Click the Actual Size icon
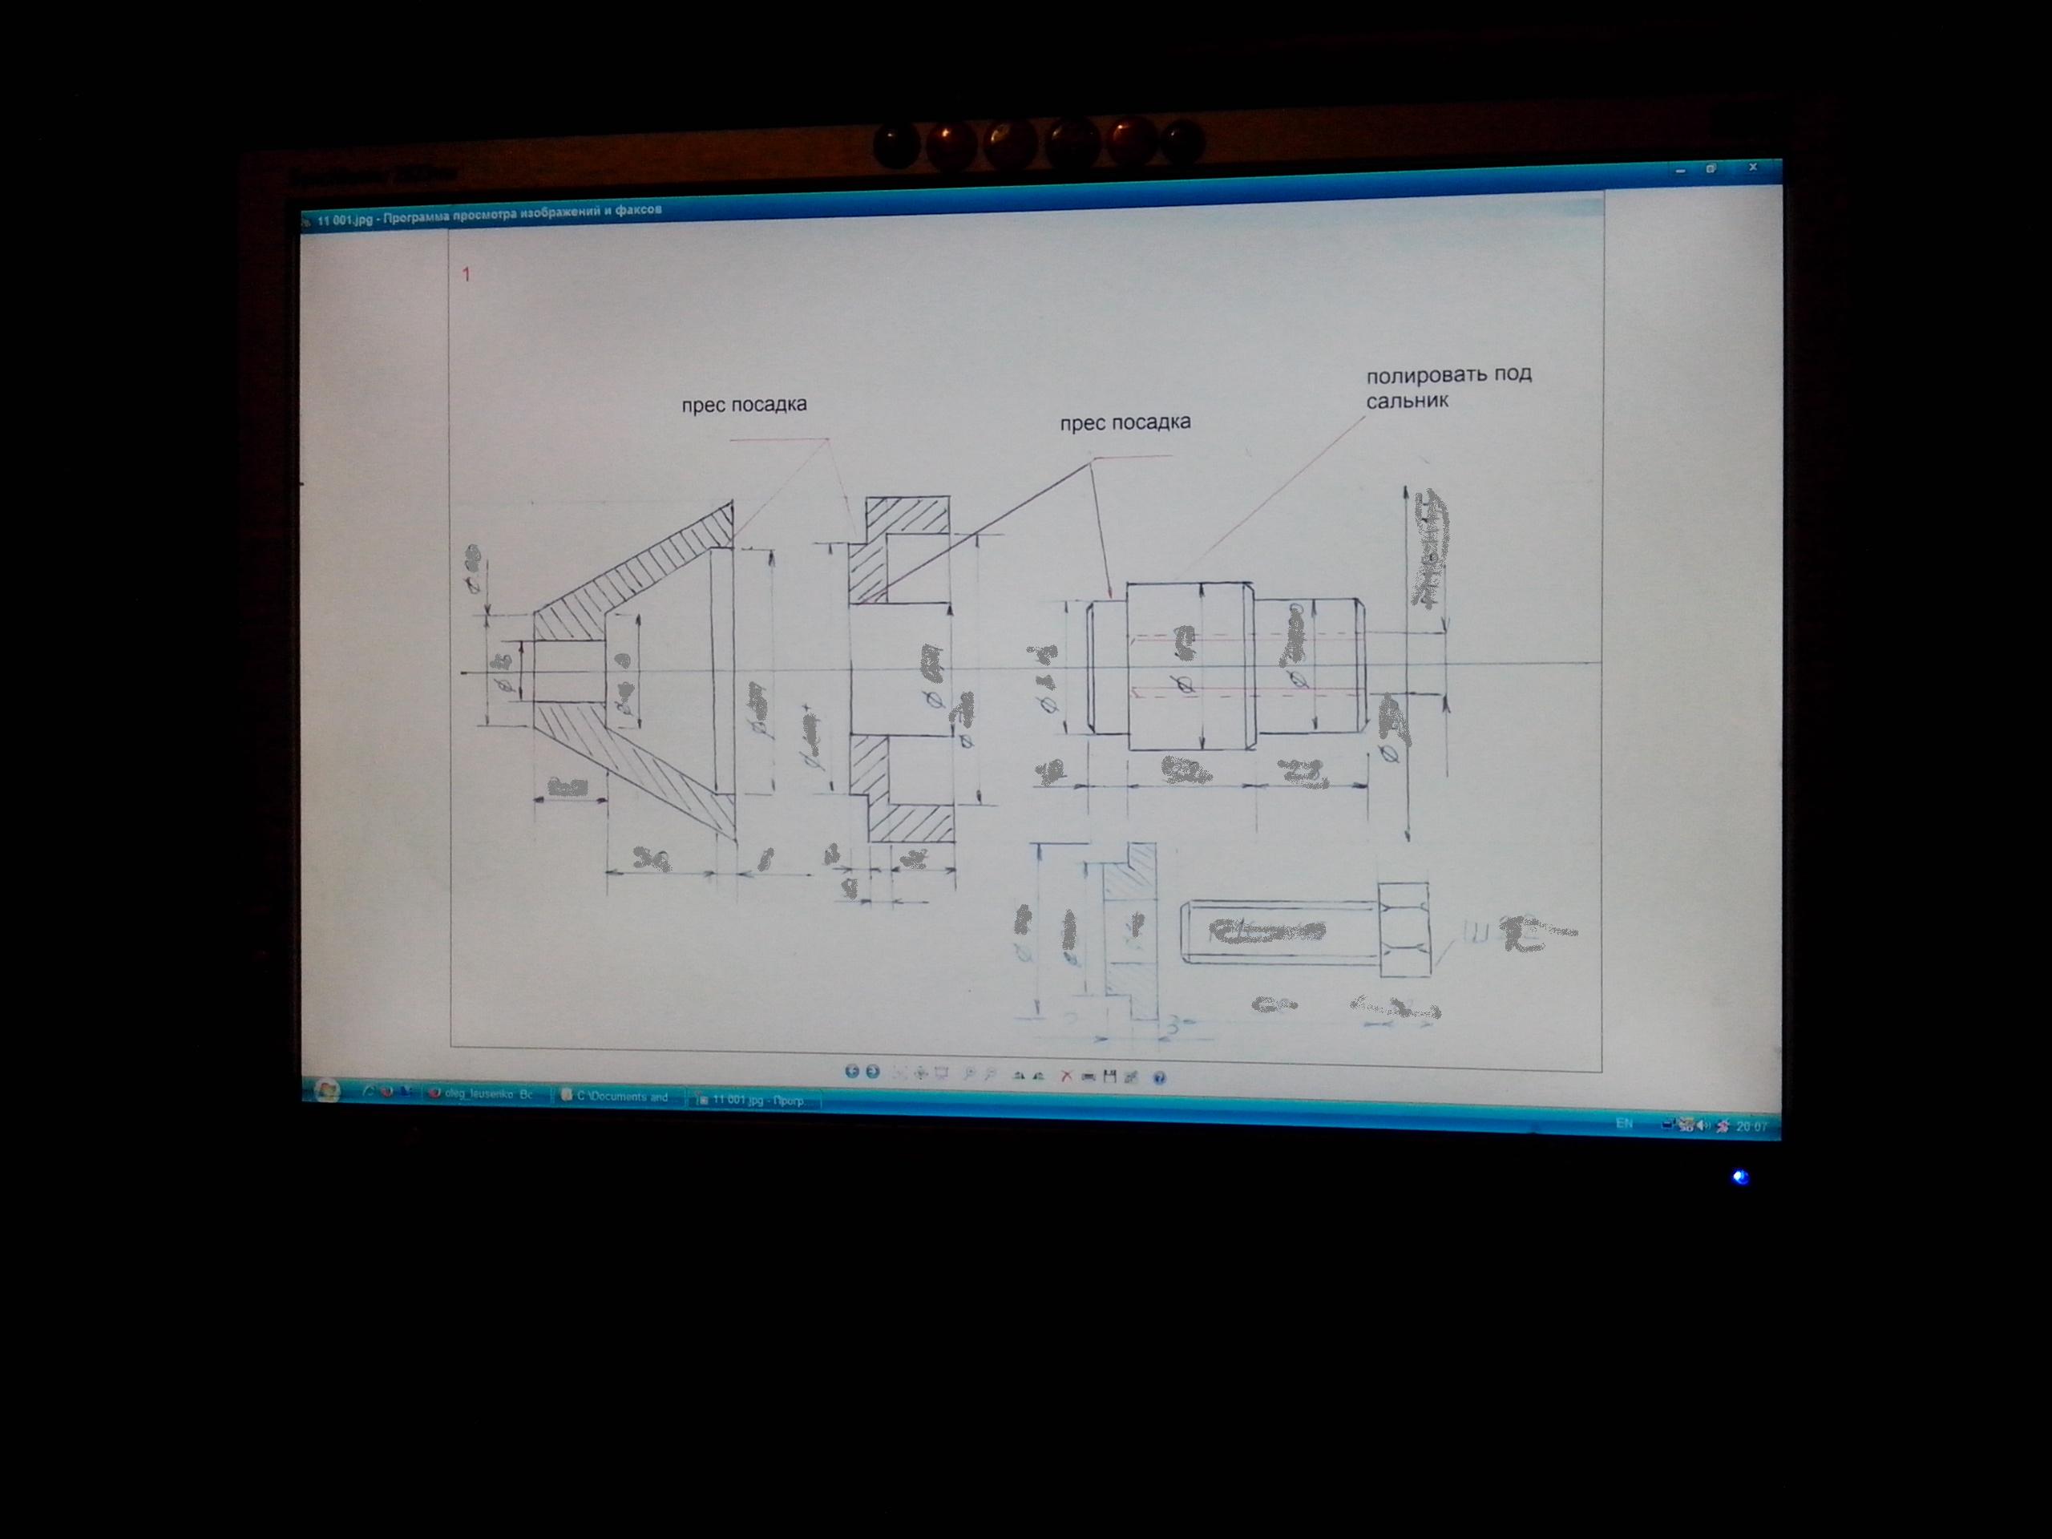 coord(921,1074)
